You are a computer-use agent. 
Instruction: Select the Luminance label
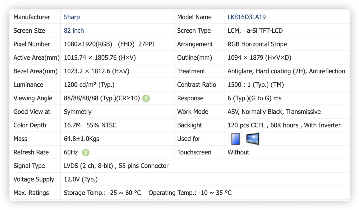point(28,85)
